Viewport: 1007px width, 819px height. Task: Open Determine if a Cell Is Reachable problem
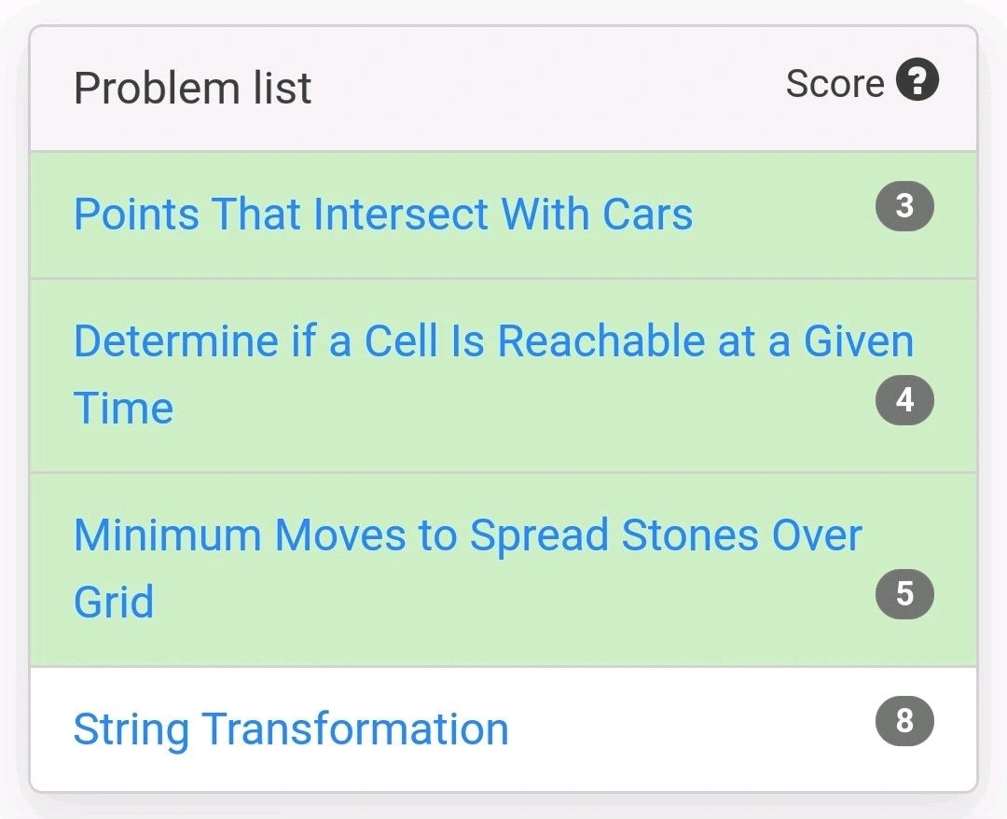pos(492,341)
